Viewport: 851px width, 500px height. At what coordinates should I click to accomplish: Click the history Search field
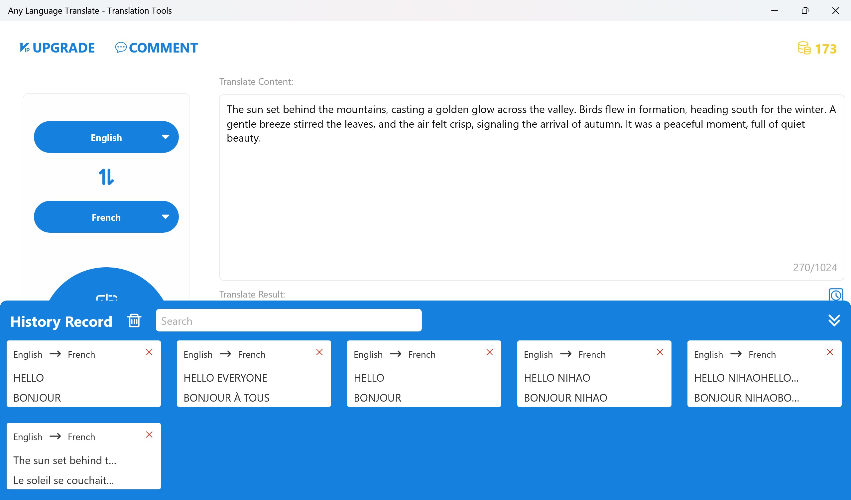tap(289, 320)
